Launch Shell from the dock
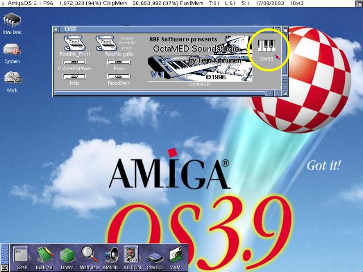Viewport: 363px width, 272px height. [22, 258]
